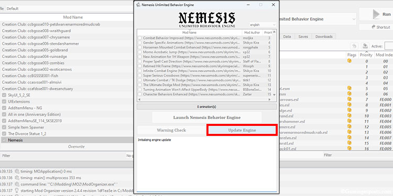Open the Default profile dropdown

click(69, 8)
